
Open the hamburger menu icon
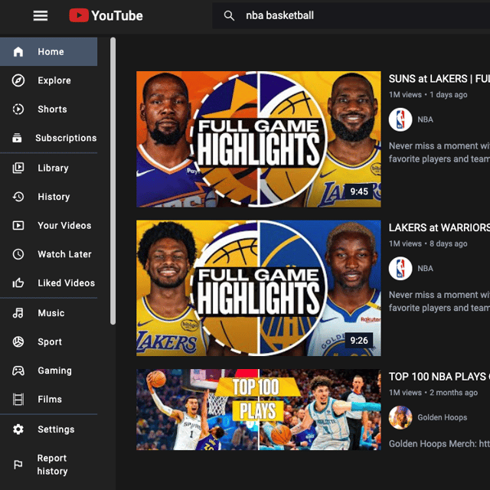pyautogui.click(x=41, y=15)
